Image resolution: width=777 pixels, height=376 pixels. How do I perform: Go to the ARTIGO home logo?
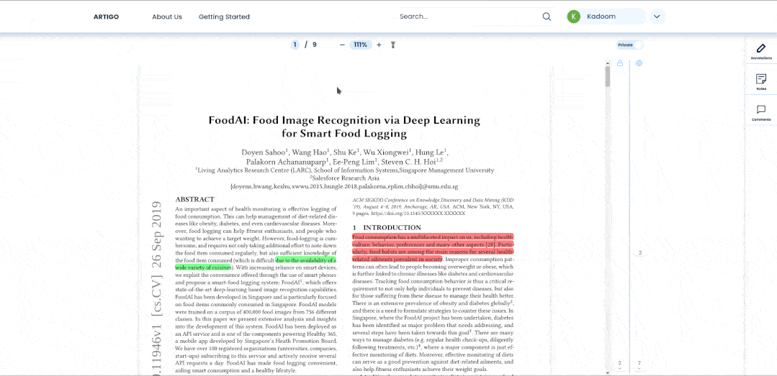pos(106,17)
